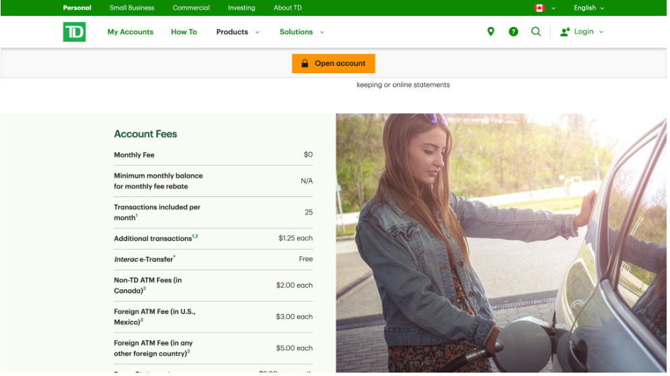Viewport: 670px width, 376px height.
Task: Open the About TD link
Action: (287, 8)
